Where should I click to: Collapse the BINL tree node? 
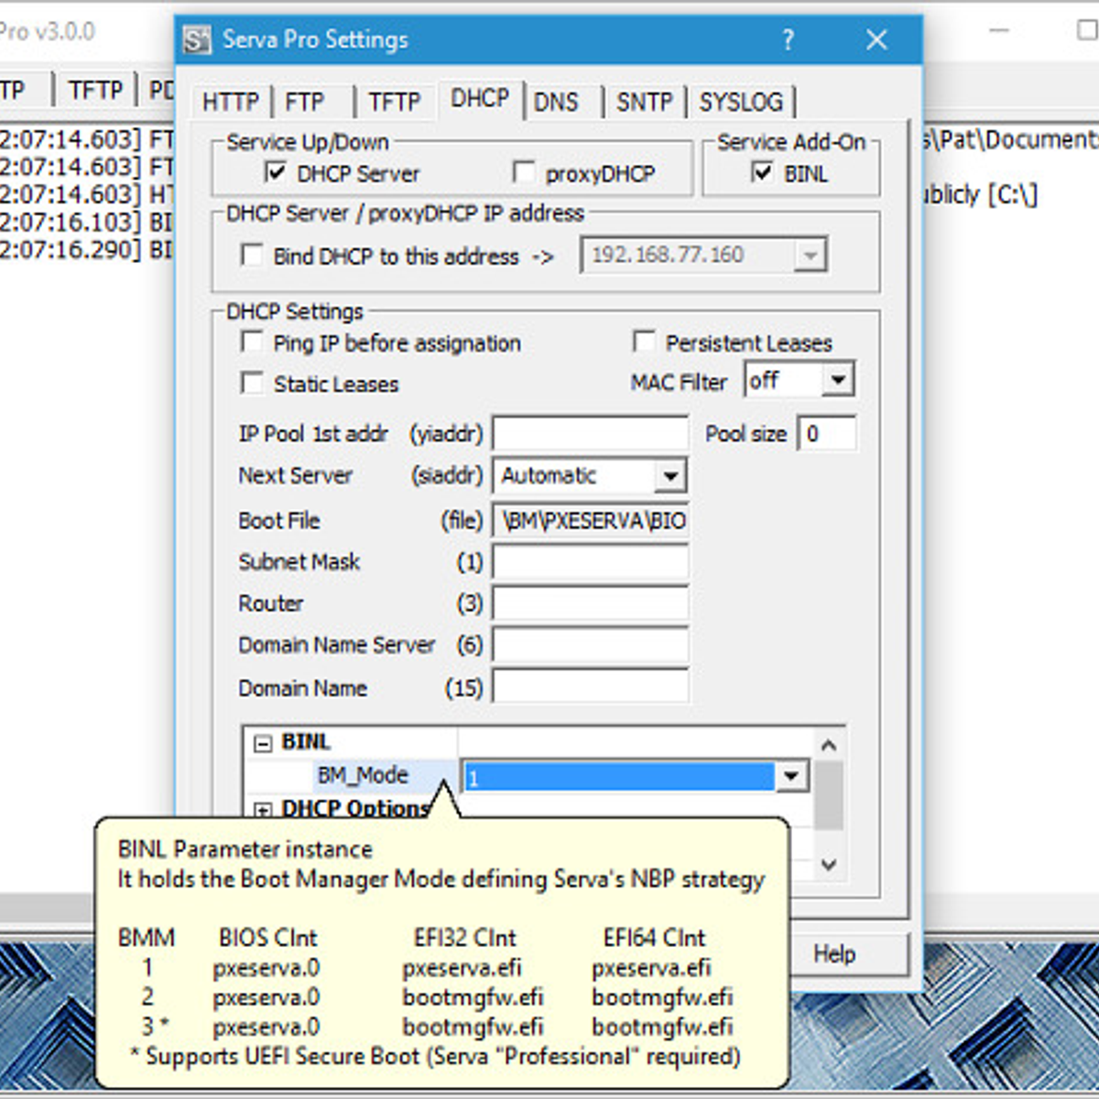[x=263, y=743]
